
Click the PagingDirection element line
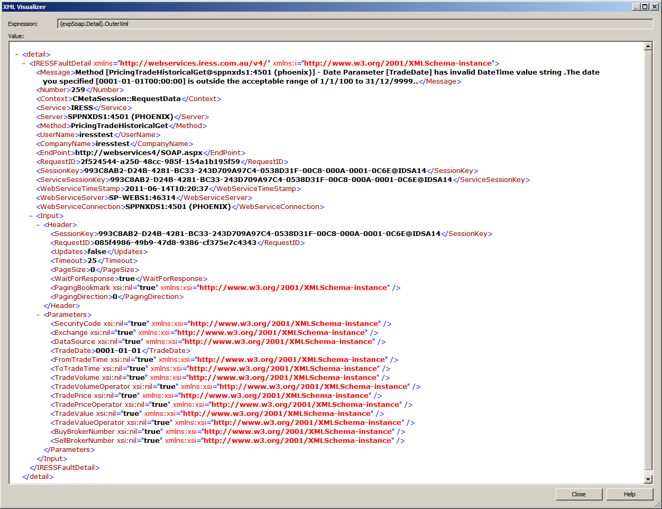(x=117, y=297)
